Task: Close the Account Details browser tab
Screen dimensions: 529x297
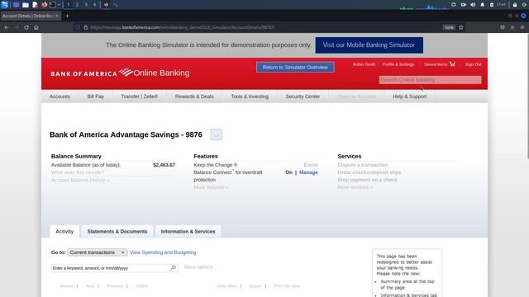Action: (57, 16)
